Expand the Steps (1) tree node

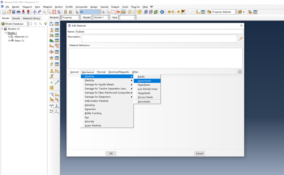point(9,41)
